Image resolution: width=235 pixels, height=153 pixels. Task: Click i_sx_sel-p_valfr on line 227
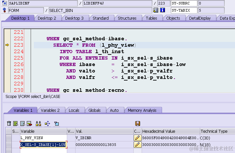click(x=147, y=71)
